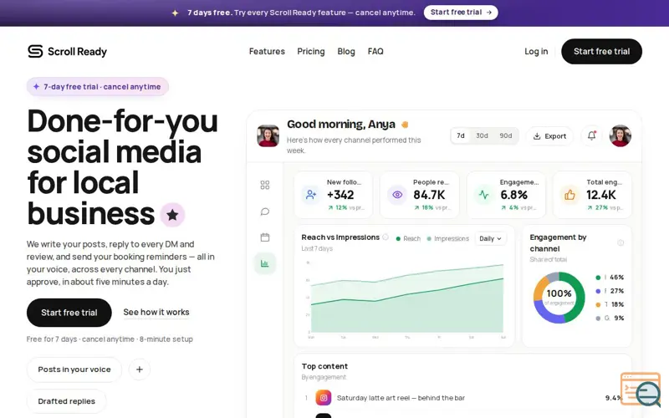Click the '84.7K' people reached value
669x418 pixels.
(429, 195)
